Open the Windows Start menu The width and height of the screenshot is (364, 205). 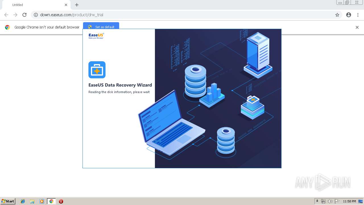[8, 201]
